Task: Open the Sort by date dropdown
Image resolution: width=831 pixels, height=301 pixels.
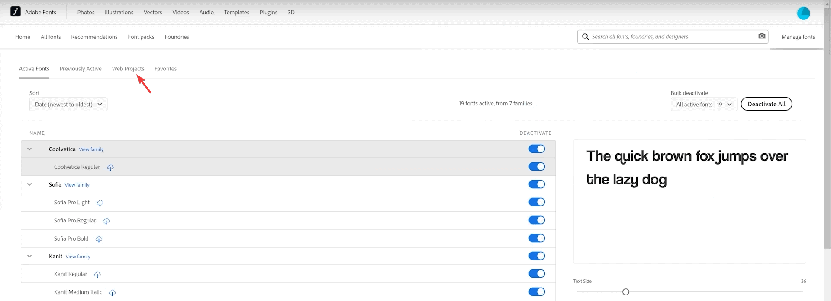Action: click(x=68, y=105)
